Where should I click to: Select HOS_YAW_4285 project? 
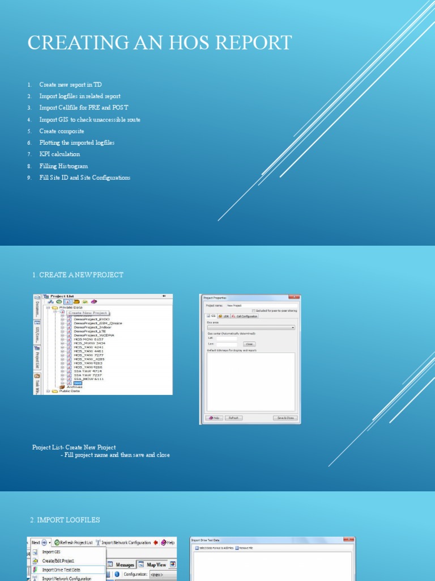point(89,359)
